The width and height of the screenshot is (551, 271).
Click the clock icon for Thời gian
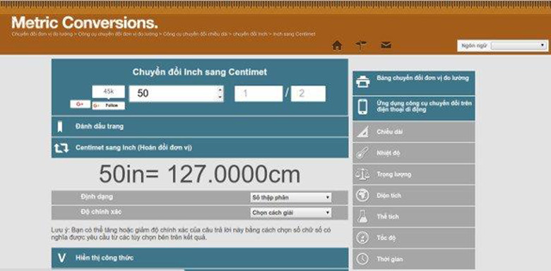click(x=362, y=259)
